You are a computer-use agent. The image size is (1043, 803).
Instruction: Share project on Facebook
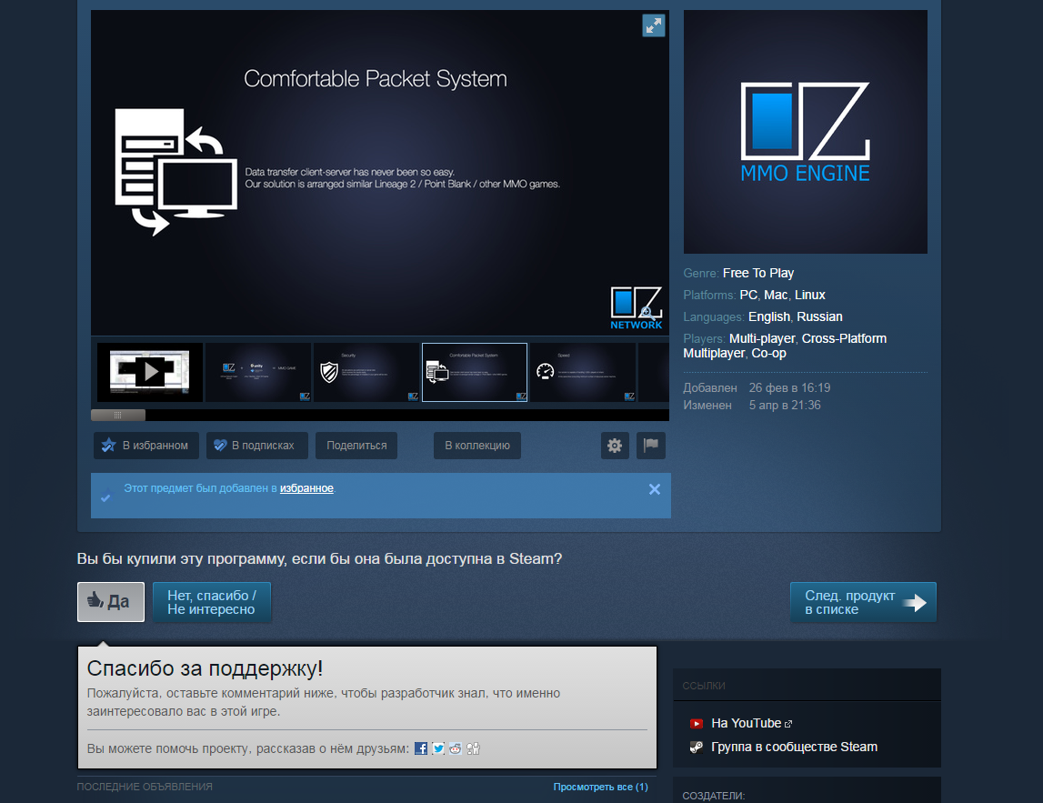point(421,748)
